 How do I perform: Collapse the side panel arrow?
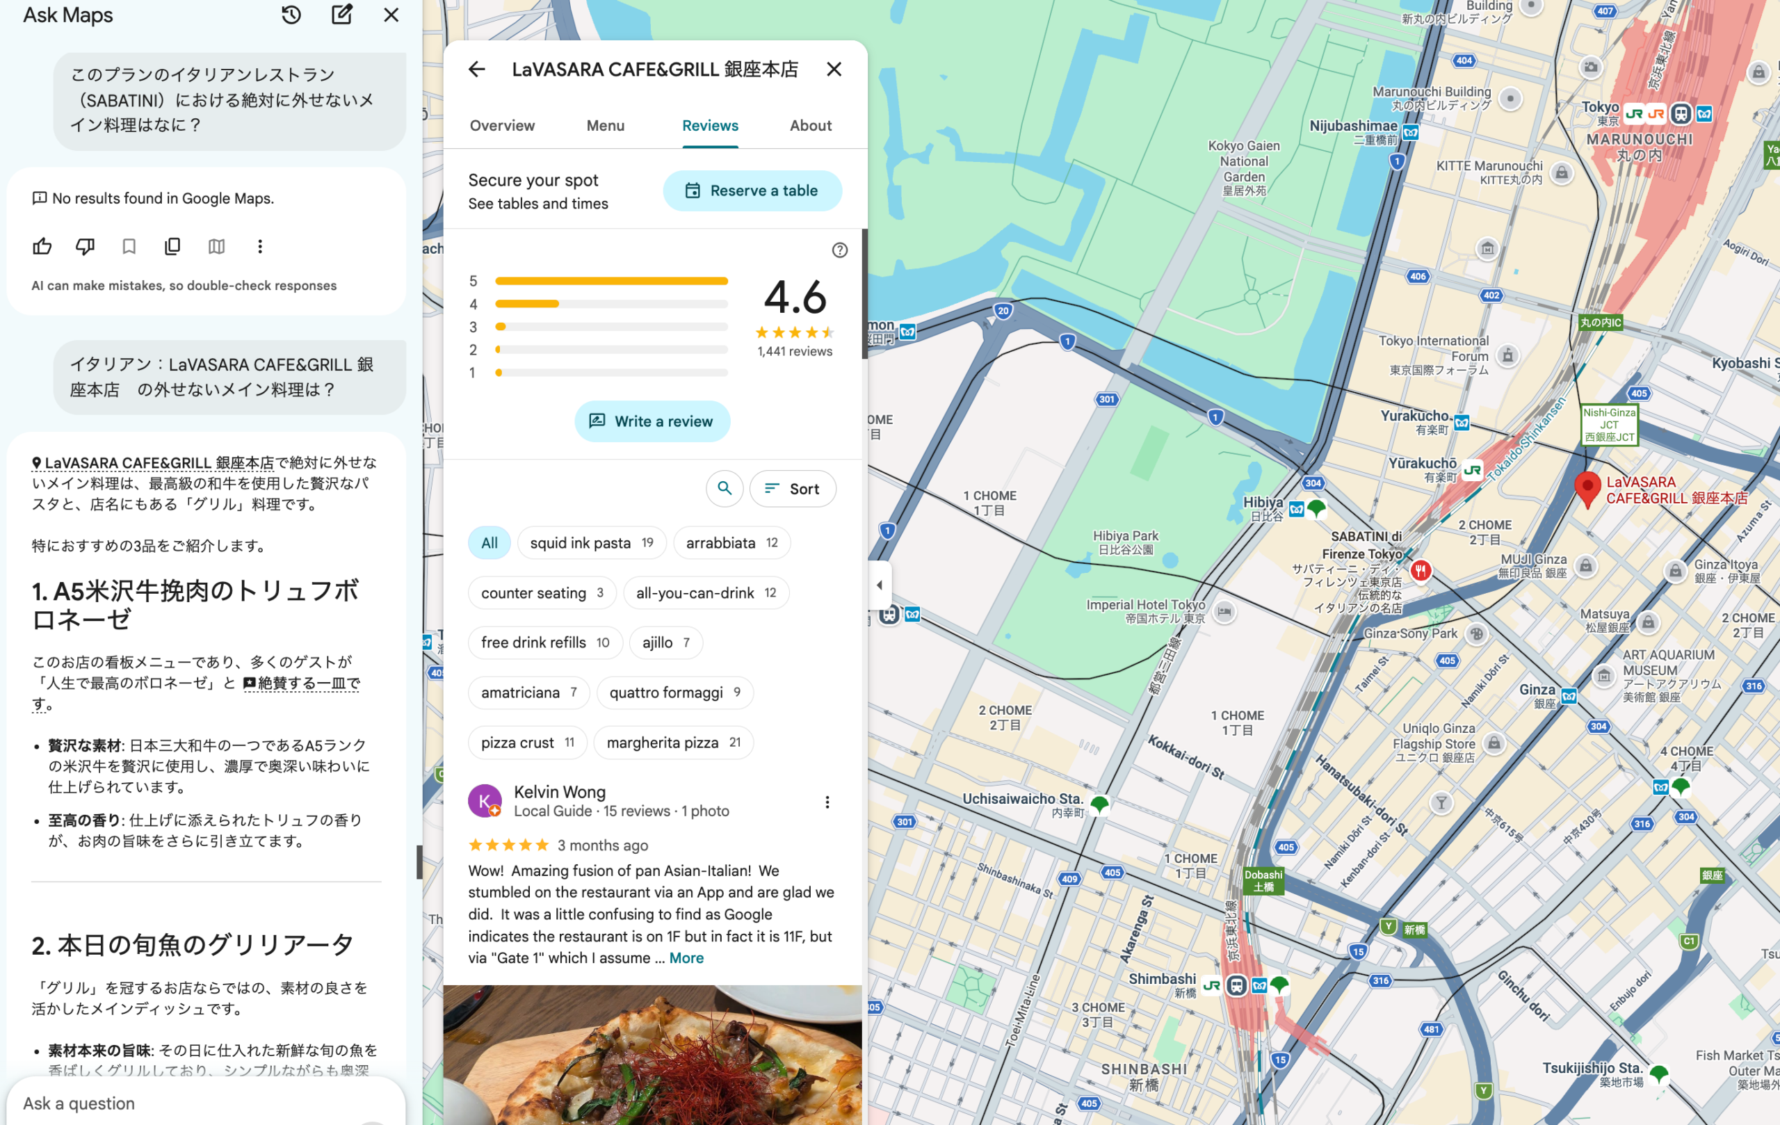(879, 585)
